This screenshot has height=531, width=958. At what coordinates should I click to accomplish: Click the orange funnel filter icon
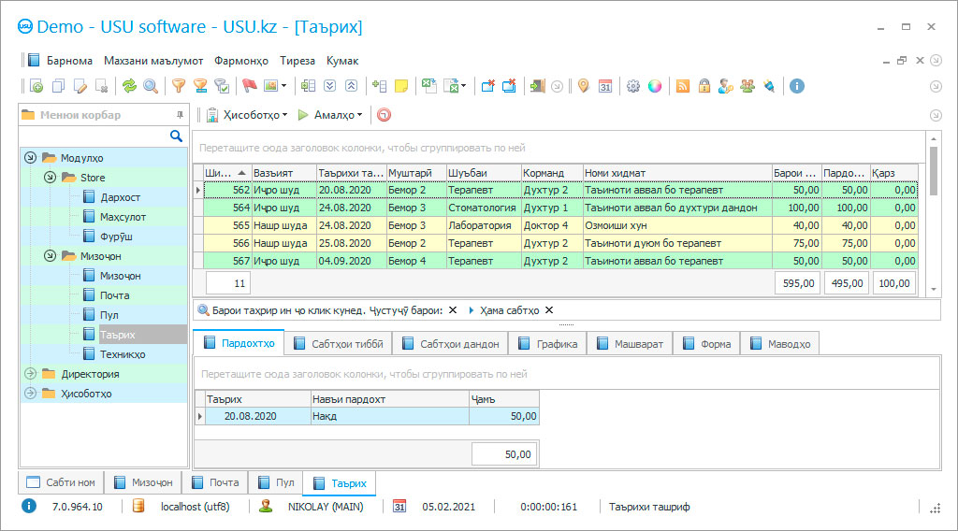click(178, 86)
